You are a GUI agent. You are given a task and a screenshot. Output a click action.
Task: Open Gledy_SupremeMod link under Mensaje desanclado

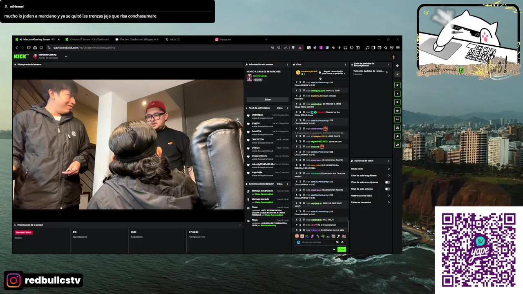point(264,194)
